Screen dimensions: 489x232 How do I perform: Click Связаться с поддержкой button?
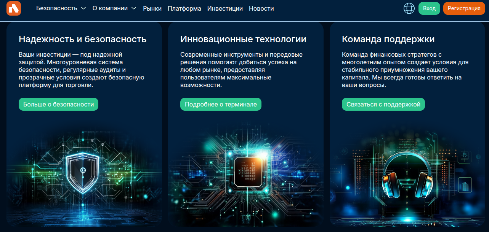383,104
